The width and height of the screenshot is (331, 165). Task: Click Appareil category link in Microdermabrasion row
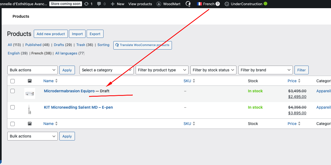click(324, 91)
